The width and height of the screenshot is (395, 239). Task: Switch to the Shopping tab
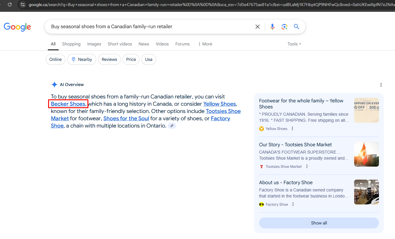tap(71, 44)
